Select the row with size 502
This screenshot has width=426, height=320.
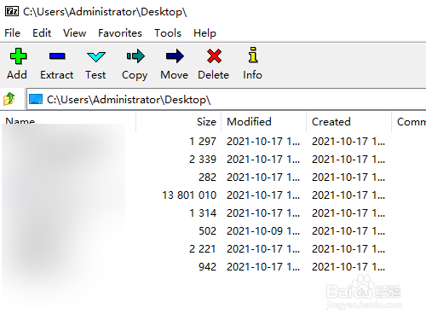pyautogui.click(x=213, y=231)
